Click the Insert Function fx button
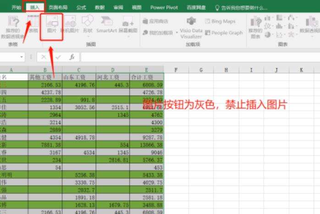This screenshot has height=214, width=320. click(x=72, y=57)
